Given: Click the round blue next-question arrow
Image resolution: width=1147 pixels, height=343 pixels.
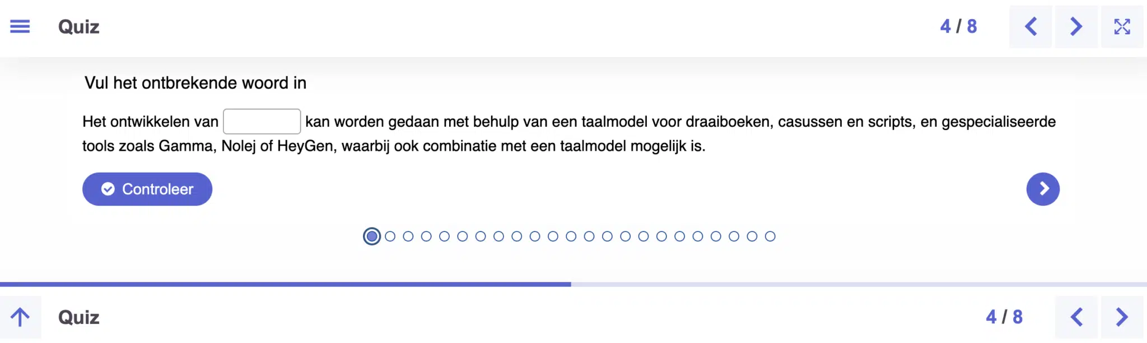Looking at the screenshot, I should click(1043, 189).
